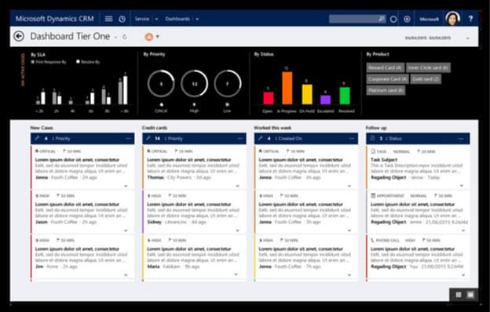This screenshot has height=312, width=490.
Task: Open the Service menu item
Action: (142, 19)
